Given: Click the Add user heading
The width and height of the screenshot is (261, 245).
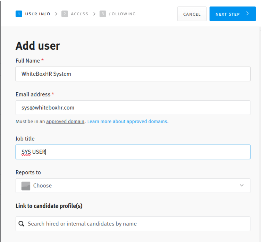Looking at the screenshot, I should [x=38, y=46].
